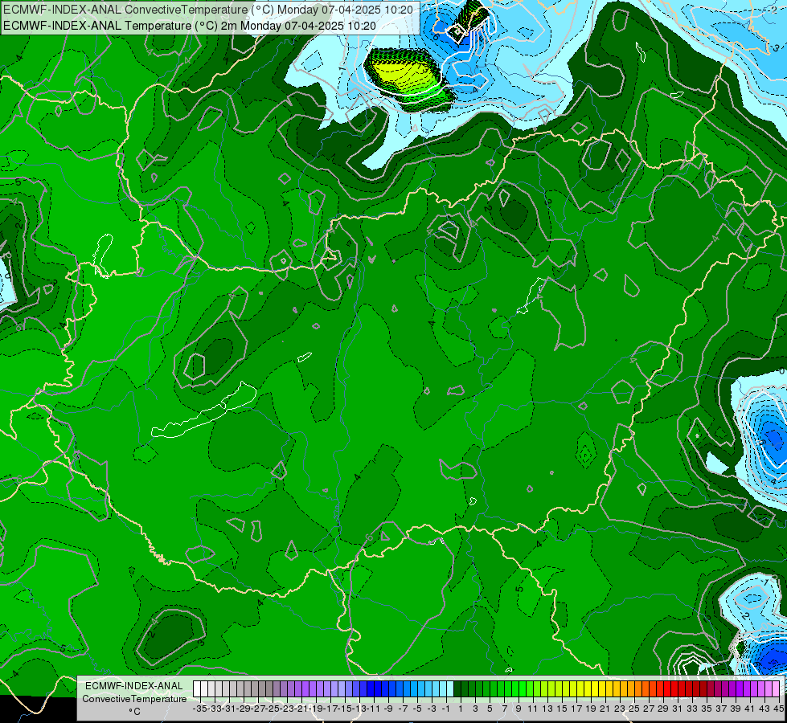Click the legend value -35

(199, 709)
